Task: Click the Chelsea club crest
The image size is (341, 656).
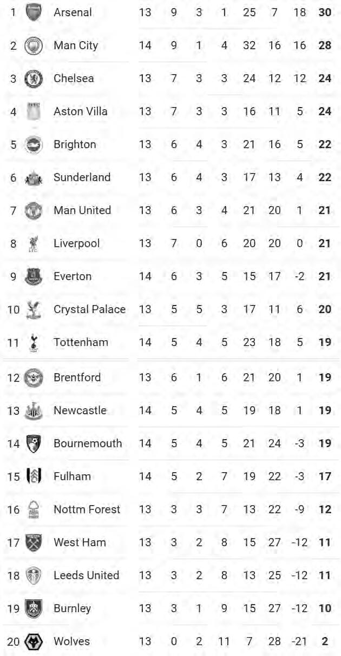Action: [x=34, y=78]
